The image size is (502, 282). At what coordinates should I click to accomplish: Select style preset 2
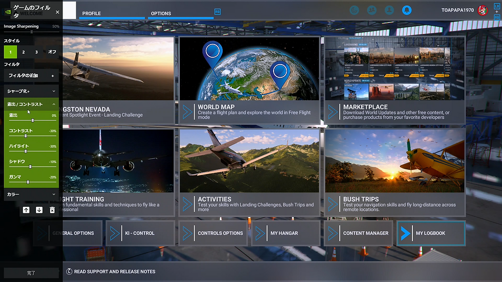[x=24, y=52]
